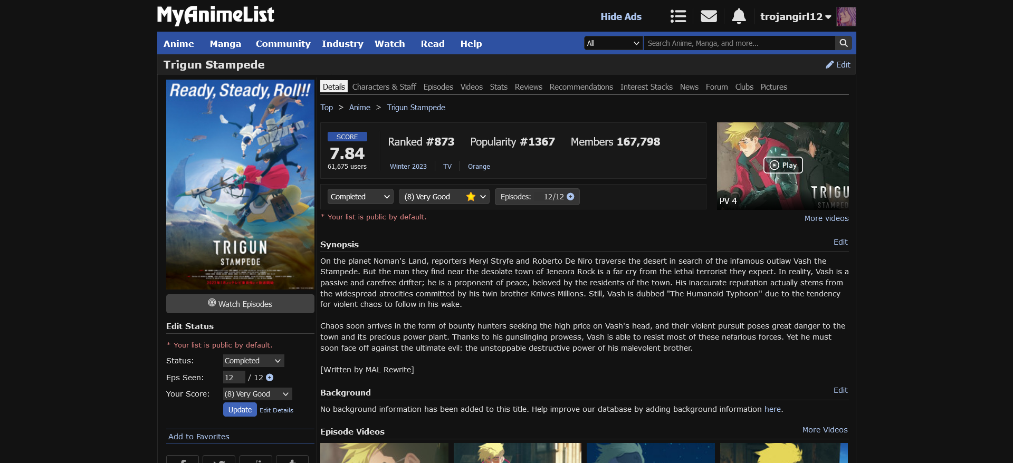Click the search Anime, Manga input field
The width and height of the screenshot is (1013, 463).
(739, 43)
